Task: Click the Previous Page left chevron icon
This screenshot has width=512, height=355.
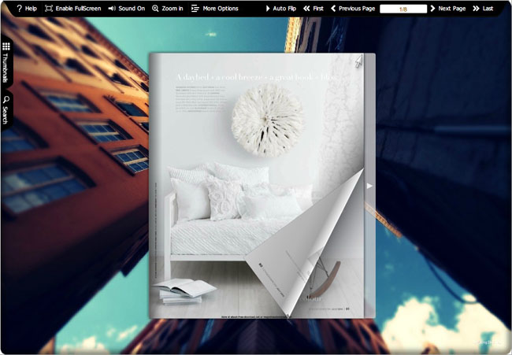Action: (333, 9)
